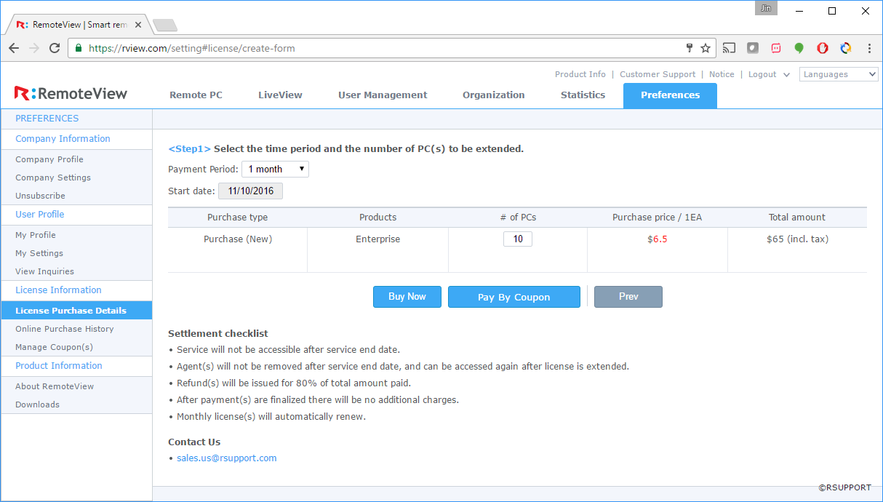This screenshot has height=502, width=883.
Task: Open Unsubscribe in sidebar
Action: click(x=40, y=196)
